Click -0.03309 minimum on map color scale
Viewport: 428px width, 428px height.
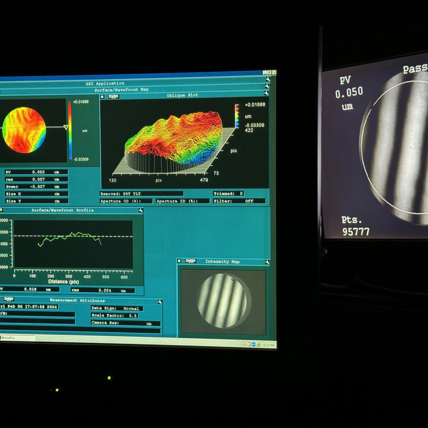81,159
